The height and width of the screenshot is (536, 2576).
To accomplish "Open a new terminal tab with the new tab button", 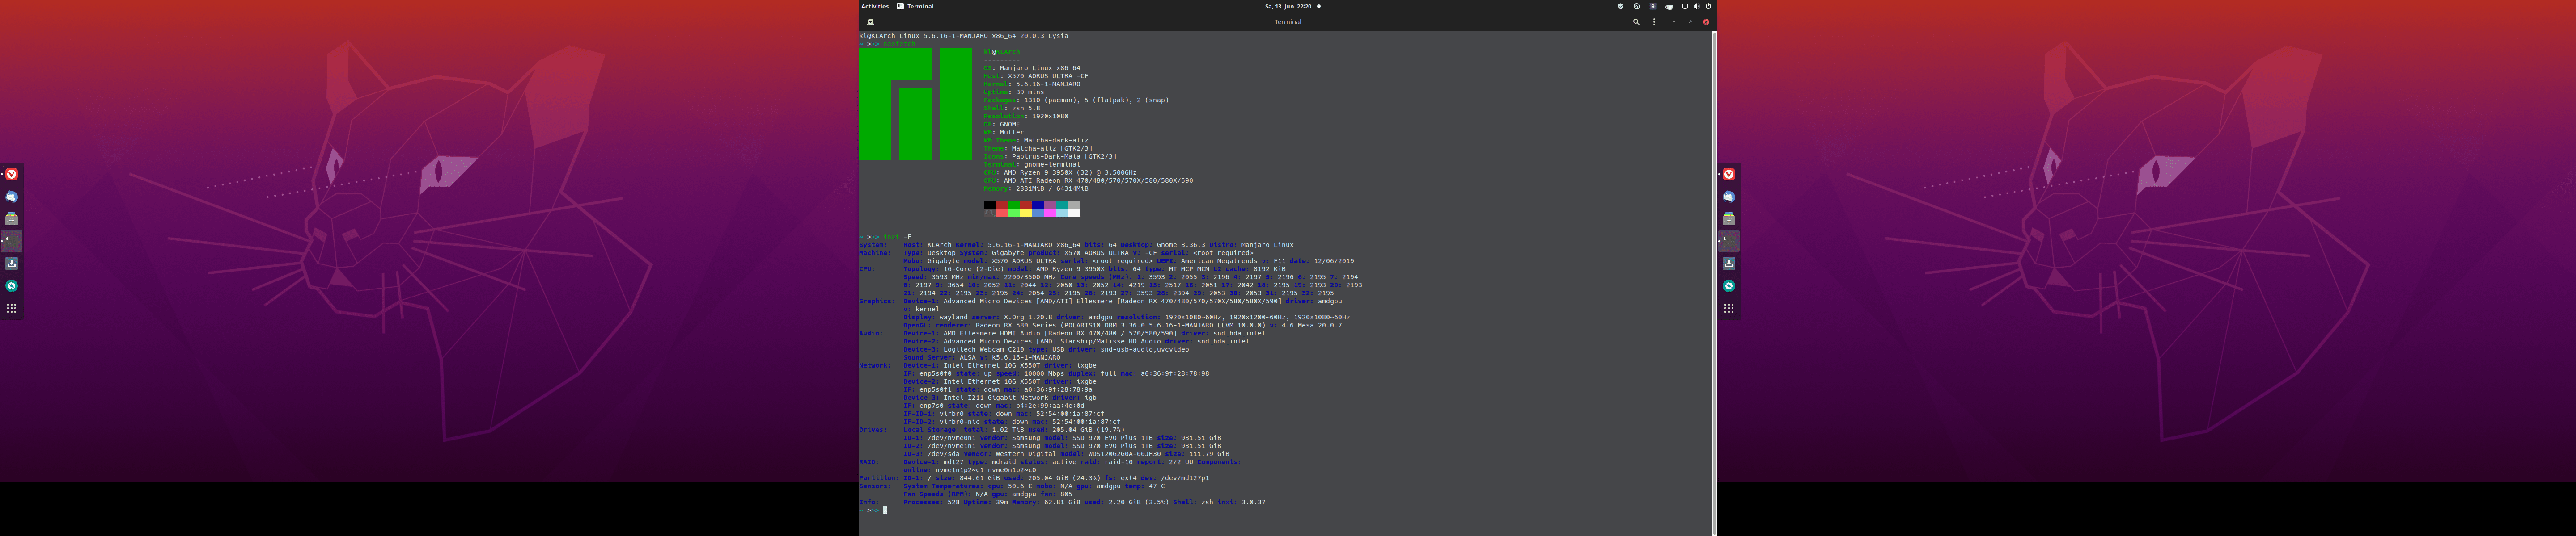I will [871, 22].
